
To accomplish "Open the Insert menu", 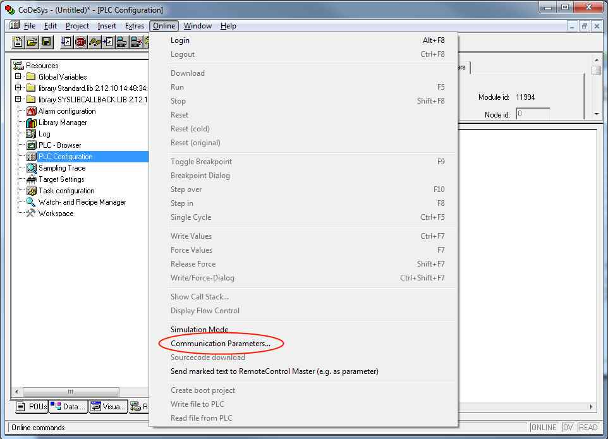I will pos(107,25).
